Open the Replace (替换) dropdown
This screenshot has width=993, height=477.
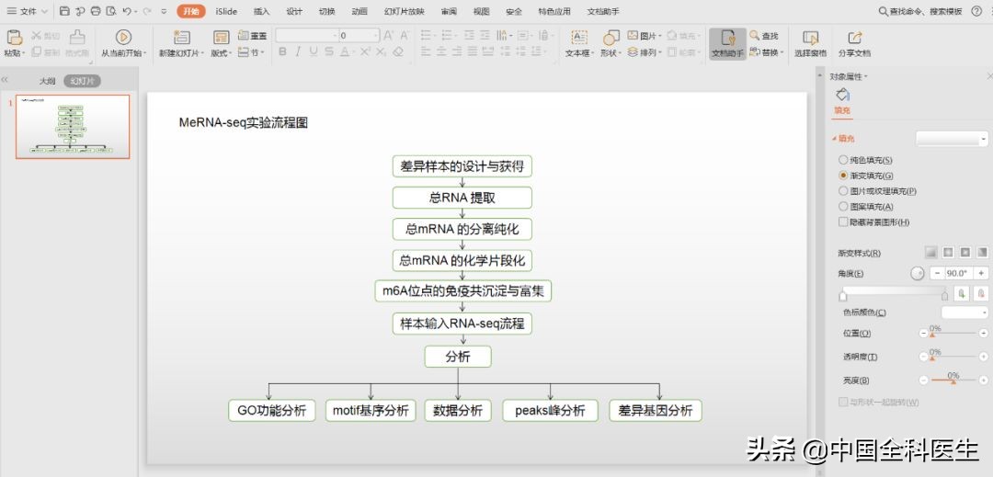pos(766,52)
